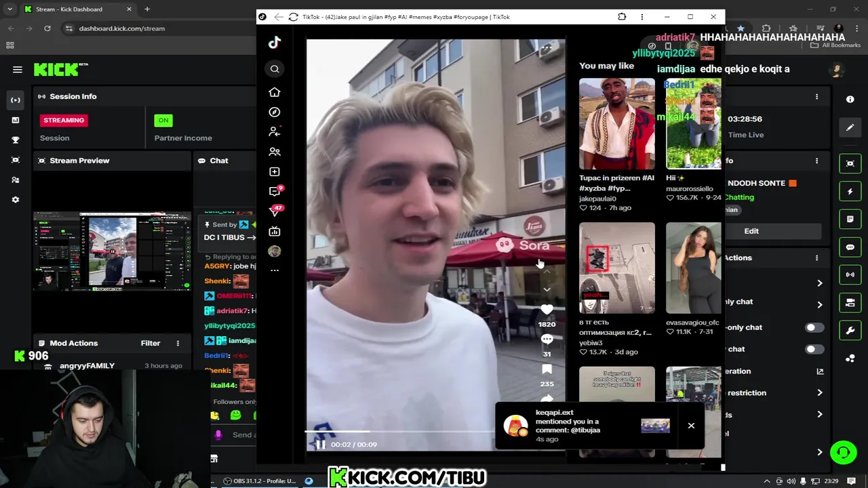Image resolution: width=868 pixels, height=488 pixels.
Task: Click info icon in Kick right toolbar
Action: pos(850,99)
